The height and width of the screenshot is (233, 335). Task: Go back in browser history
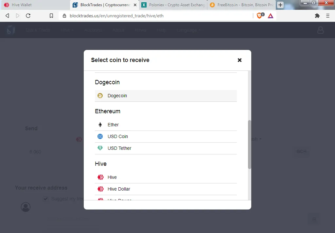[x=7, y=16]
